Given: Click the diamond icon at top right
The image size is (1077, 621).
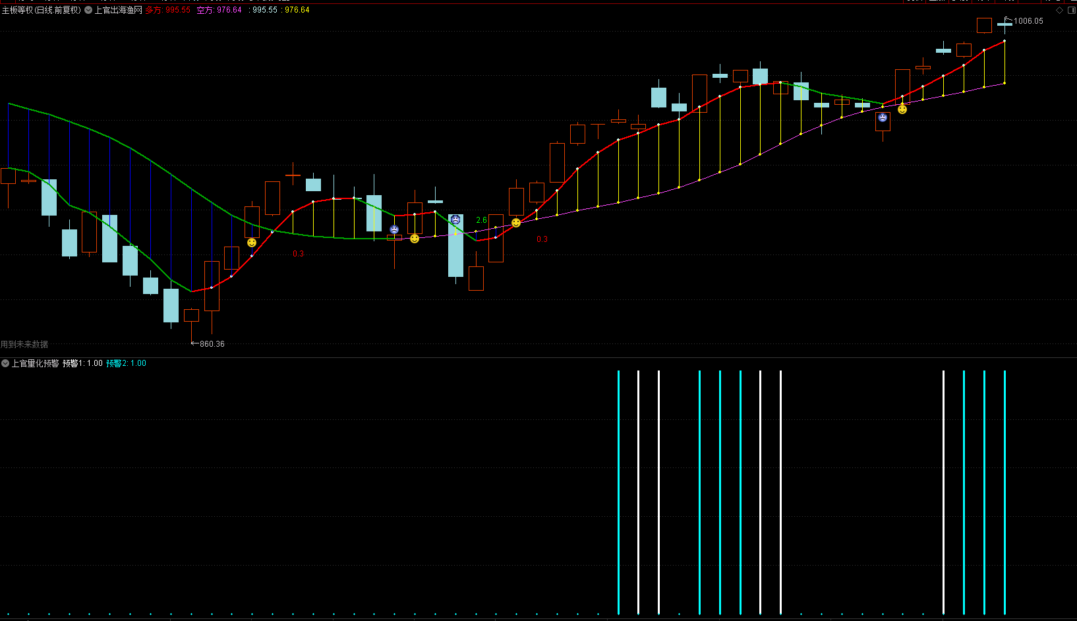Looking at the screenshot, I should click(1059, 10).
